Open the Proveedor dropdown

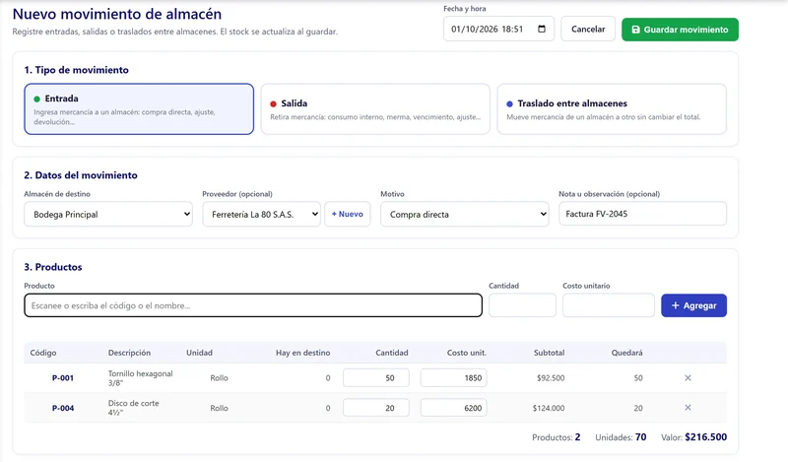coord(261,214)
